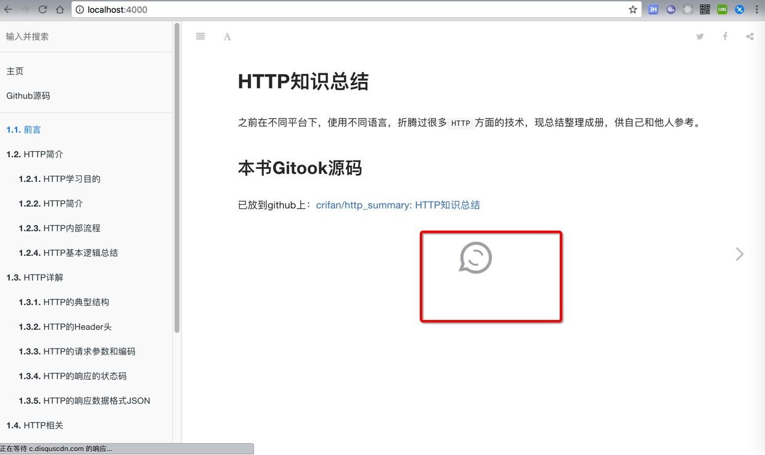
Task: Click the HTTP知识总结 page heading
Action: pyautogui.click(x=303, y=81)
